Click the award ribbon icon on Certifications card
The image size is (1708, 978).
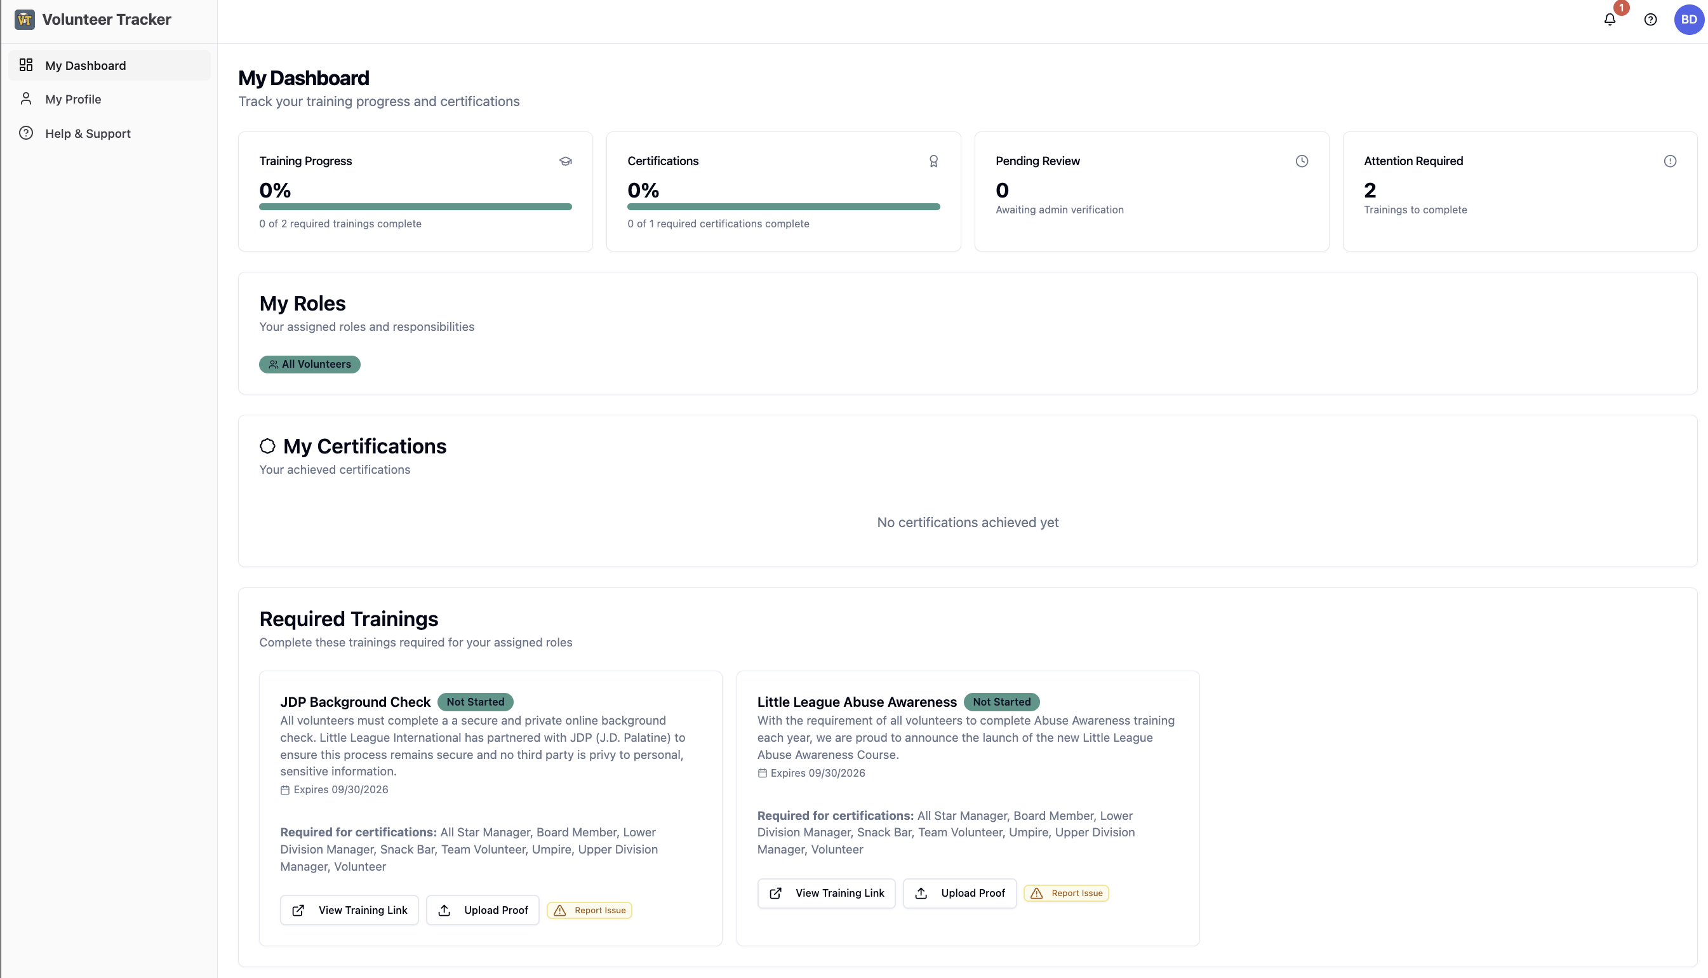click(x=933, y=161)
